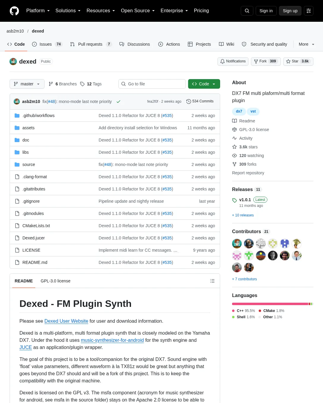
Task: Click the commit history clock icon
Action: [x=188, y=101]
